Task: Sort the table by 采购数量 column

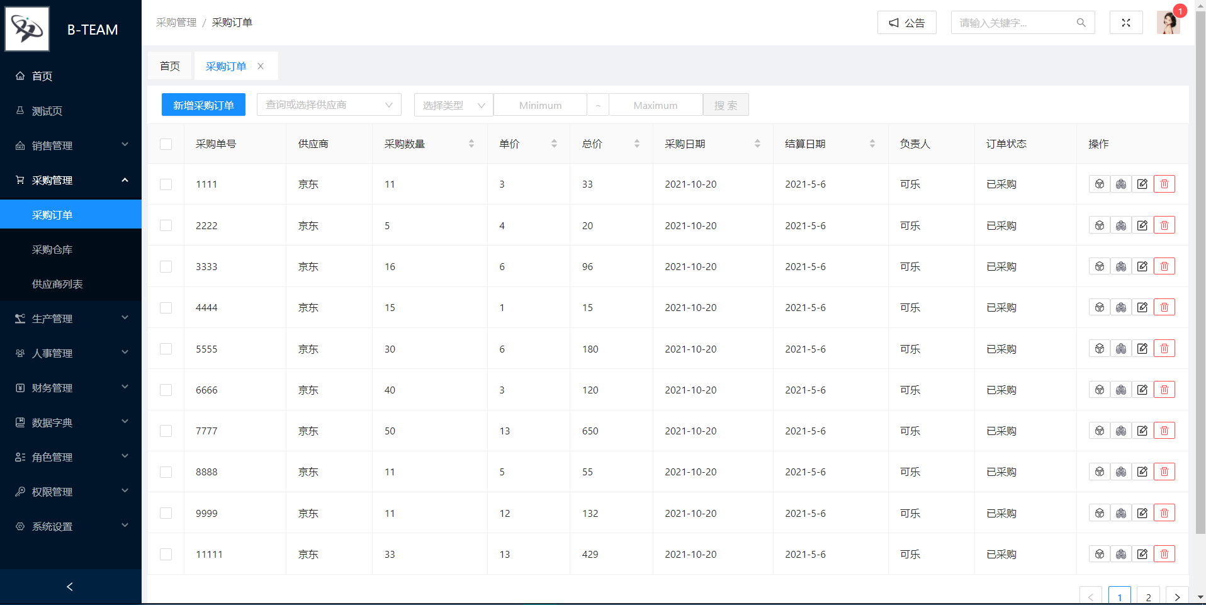Action: point(471,144)
